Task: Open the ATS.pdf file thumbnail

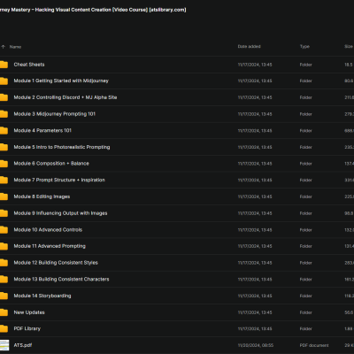Action: point(4,345)
